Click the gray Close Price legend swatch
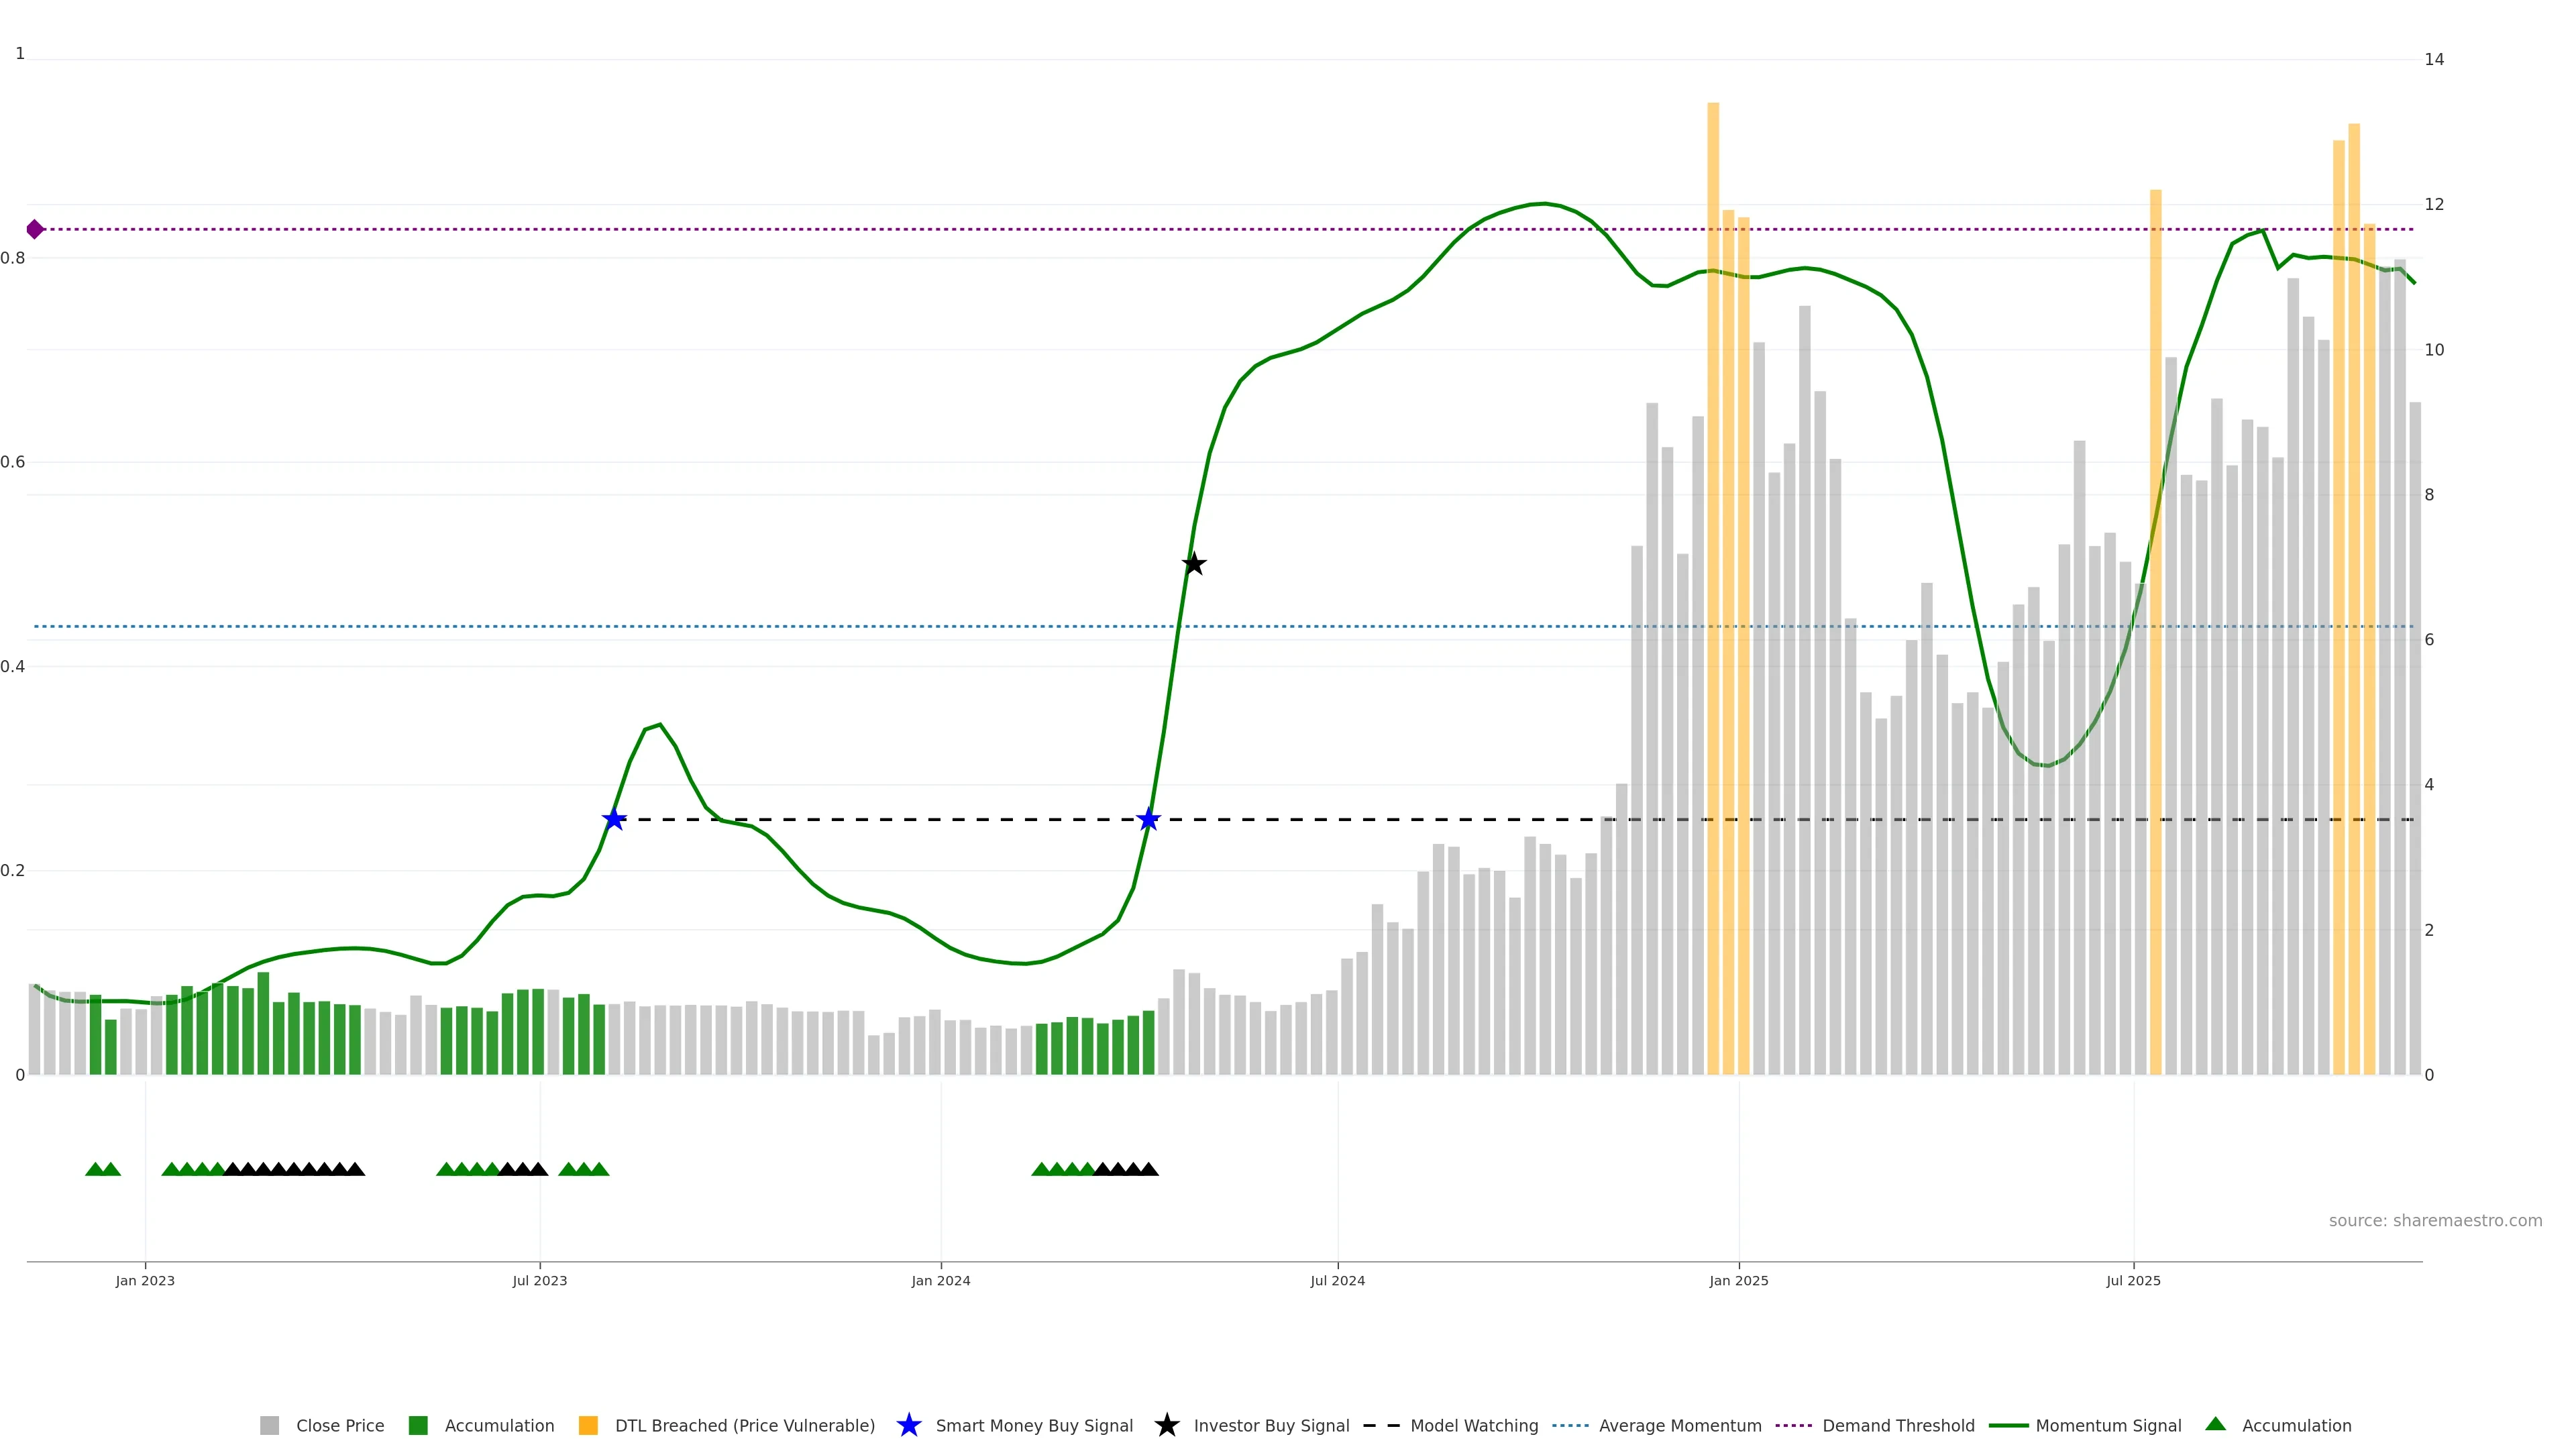 pyautogui.click(x=270, y=1425)
